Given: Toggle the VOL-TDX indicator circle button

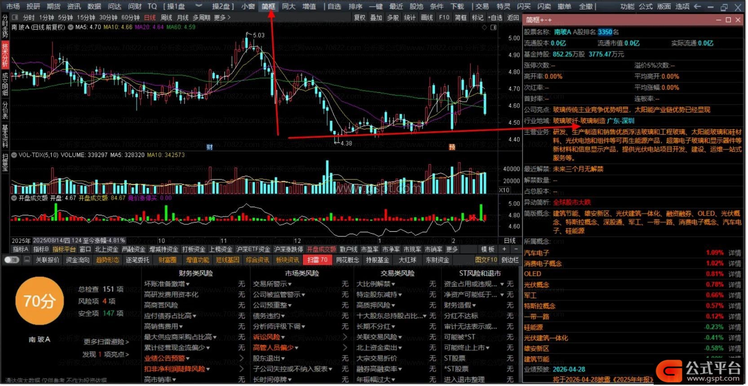Looking at the screenshot, I should (14, 155).
